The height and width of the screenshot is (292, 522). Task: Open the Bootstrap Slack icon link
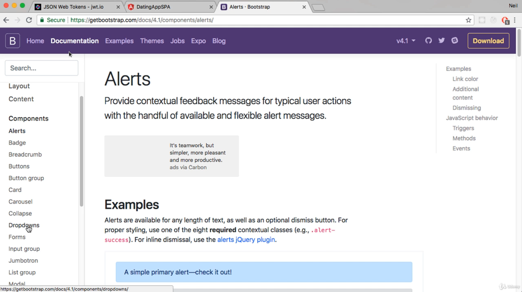coord(455,41)
